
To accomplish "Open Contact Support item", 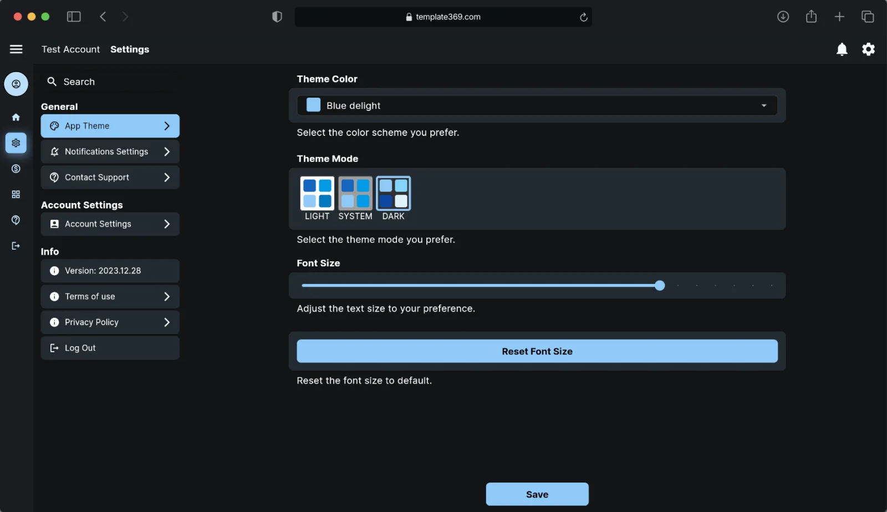I will pyautogui.click(x=110, y=178).
